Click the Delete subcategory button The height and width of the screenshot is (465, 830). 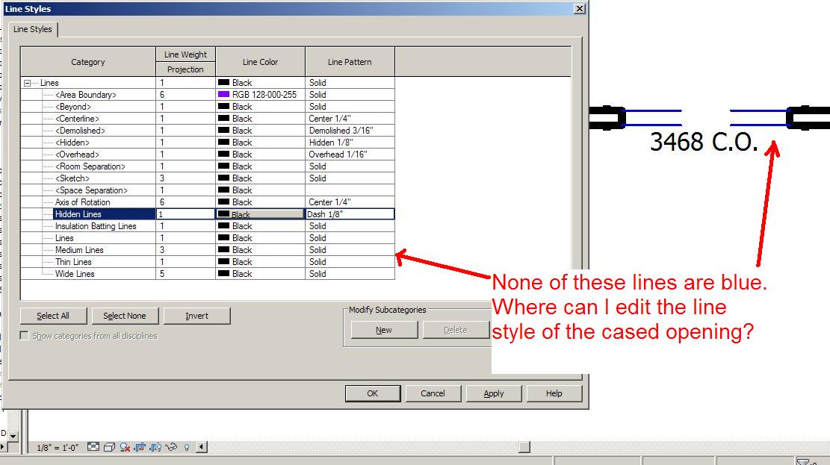point(456,330)
